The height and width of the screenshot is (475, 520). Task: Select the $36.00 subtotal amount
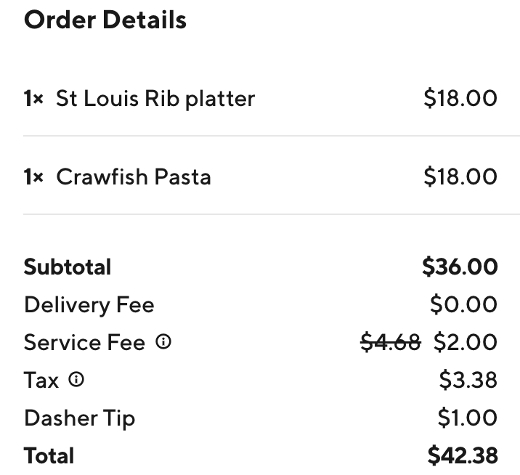(x=460, y=267)
